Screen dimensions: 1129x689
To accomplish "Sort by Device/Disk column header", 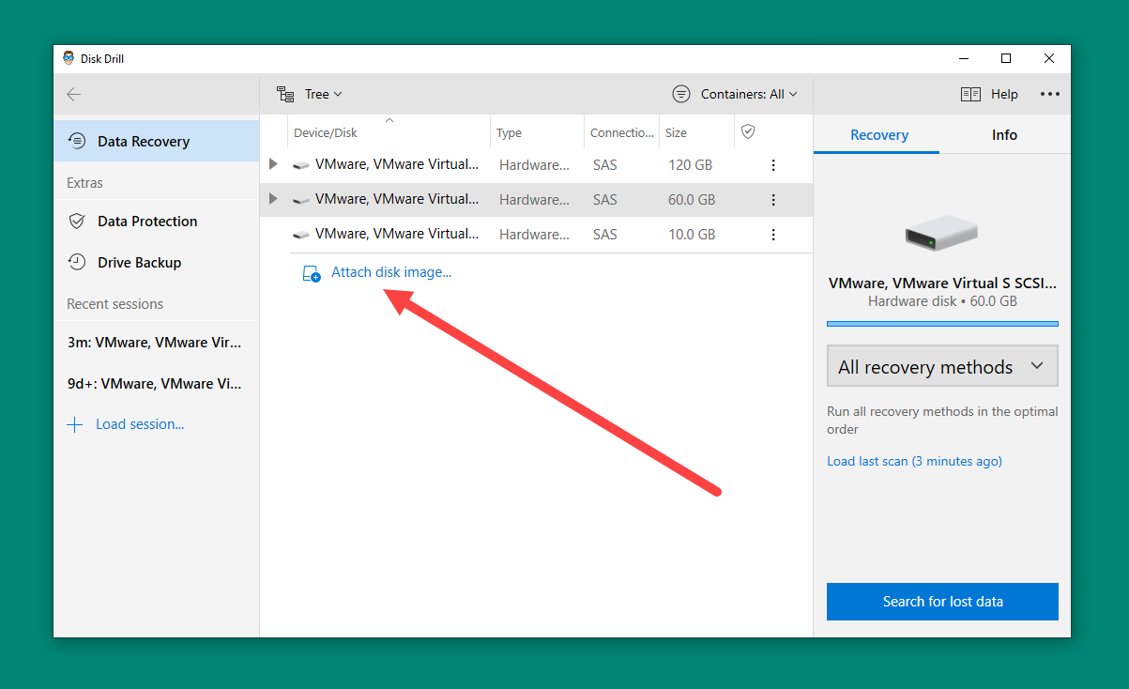I will click(326, 133).
